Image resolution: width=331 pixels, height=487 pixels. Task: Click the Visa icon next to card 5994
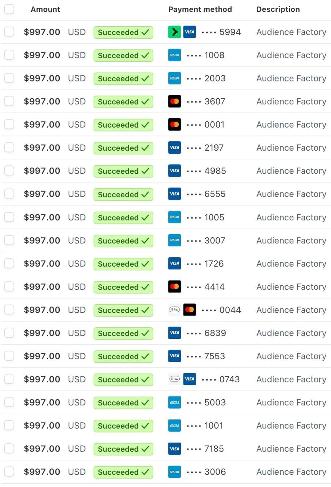coord(189,32)
